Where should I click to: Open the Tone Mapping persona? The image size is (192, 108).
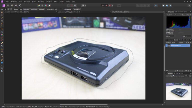[x=16, y=5]
